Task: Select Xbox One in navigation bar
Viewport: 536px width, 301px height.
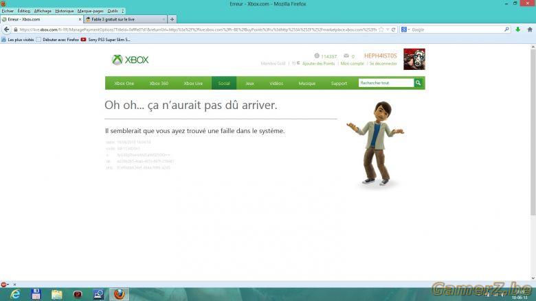Action: tap(124, 83)
